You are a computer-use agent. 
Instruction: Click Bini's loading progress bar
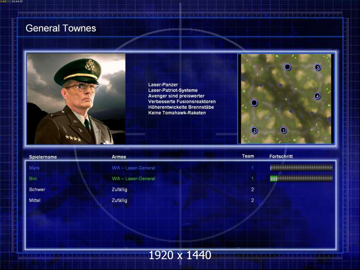coord(301,178)
